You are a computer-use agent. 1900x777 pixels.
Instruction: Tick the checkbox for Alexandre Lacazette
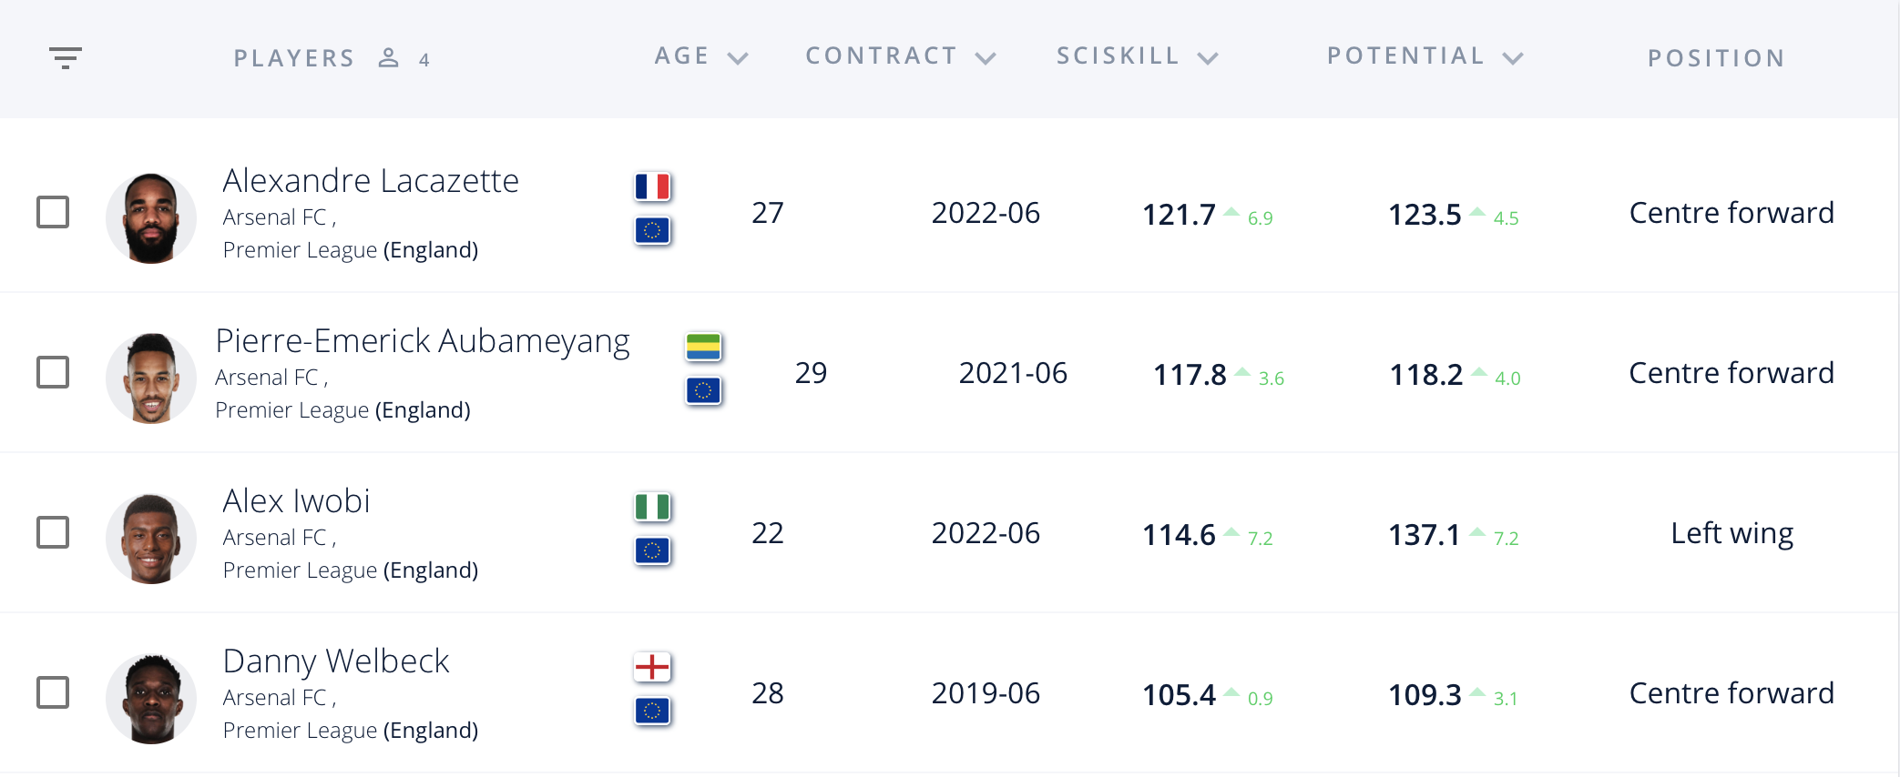pyautogui.click(x=53, y=212)
